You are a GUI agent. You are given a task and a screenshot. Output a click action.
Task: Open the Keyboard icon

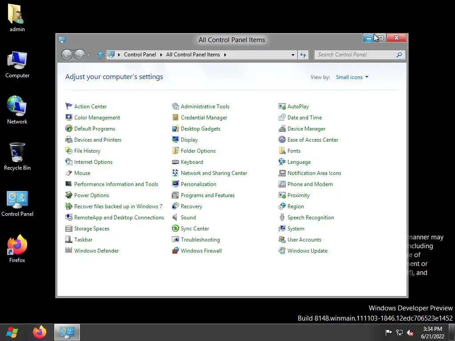click(175, 162)
